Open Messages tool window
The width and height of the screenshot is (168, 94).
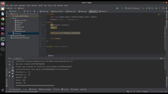pos(75,89)
